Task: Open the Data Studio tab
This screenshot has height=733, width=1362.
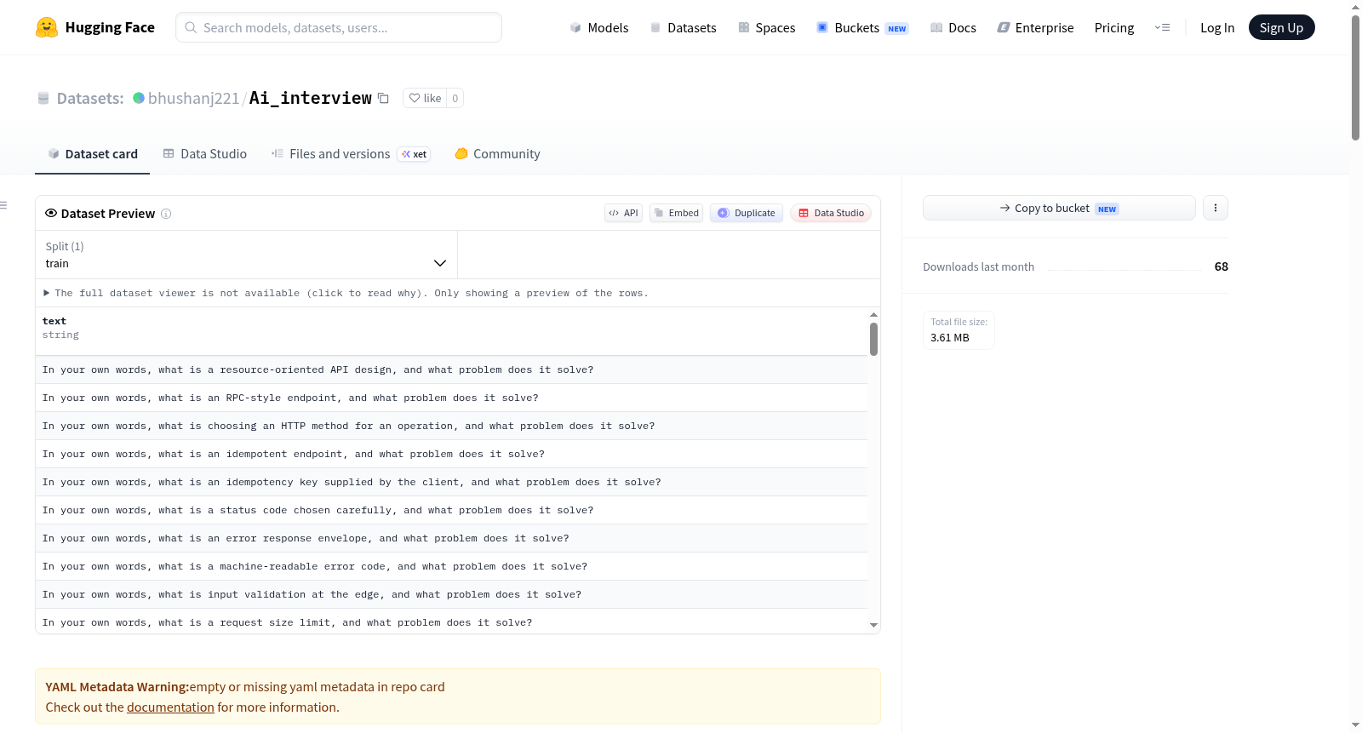Action: (205, 154)
